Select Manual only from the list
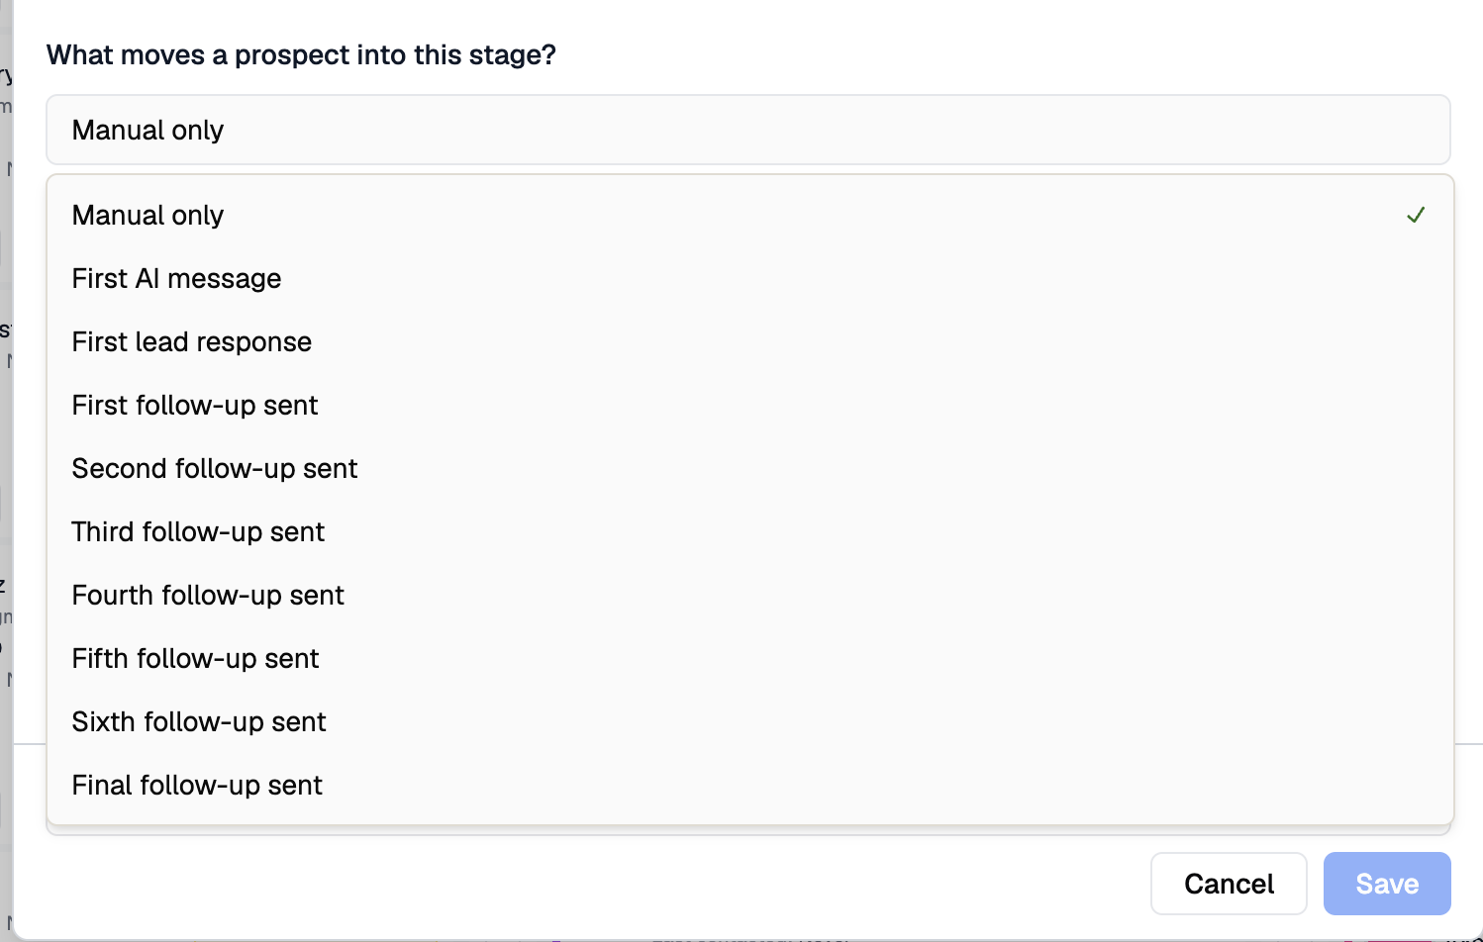 coord(750,215)
